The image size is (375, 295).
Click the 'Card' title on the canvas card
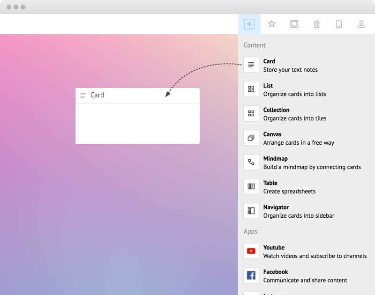[x=97, y=95]
